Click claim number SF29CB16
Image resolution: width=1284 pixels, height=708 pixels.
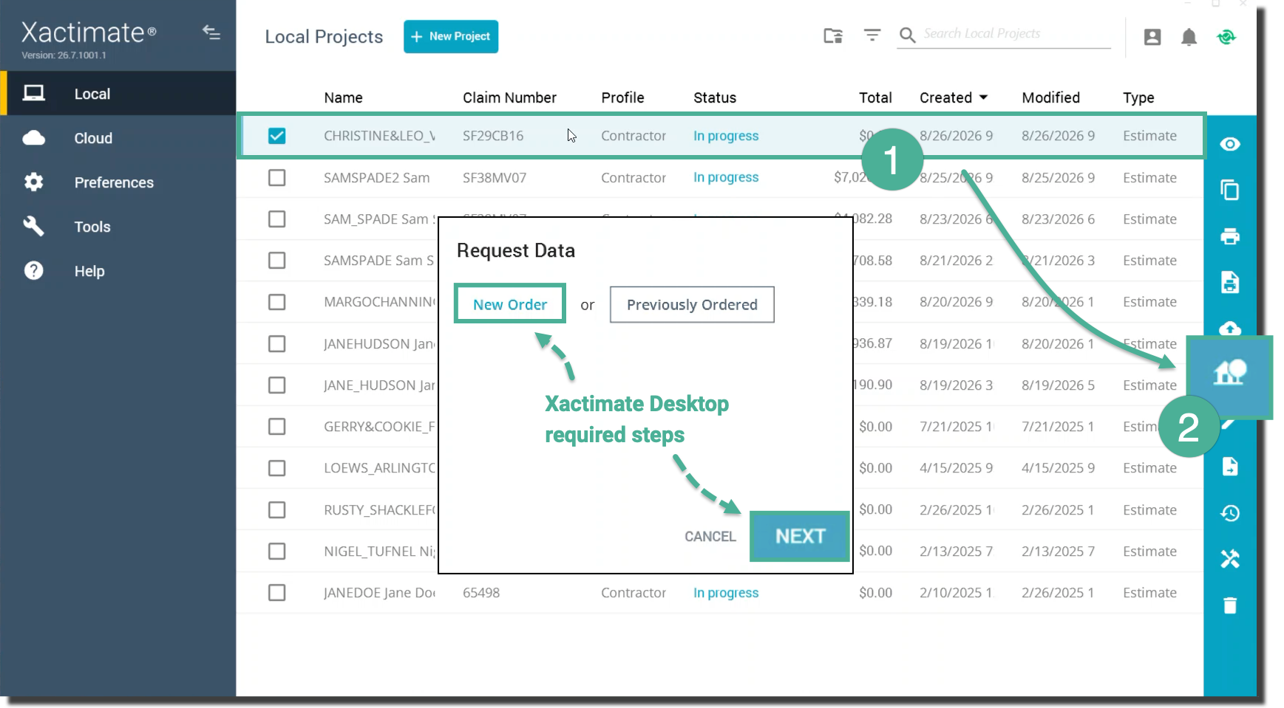(493, 136)
